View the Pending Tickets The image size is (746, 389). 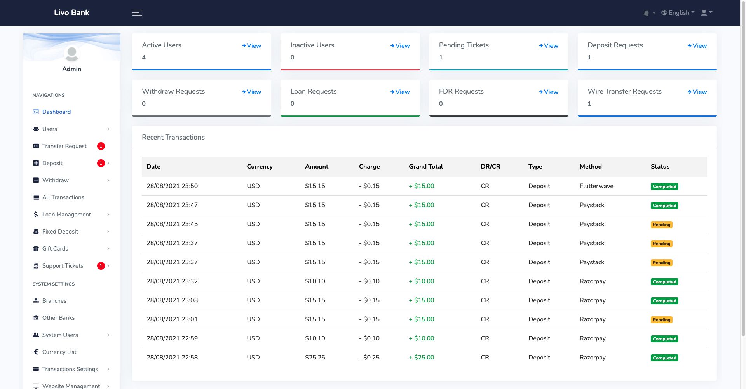[x=549, y=46]
